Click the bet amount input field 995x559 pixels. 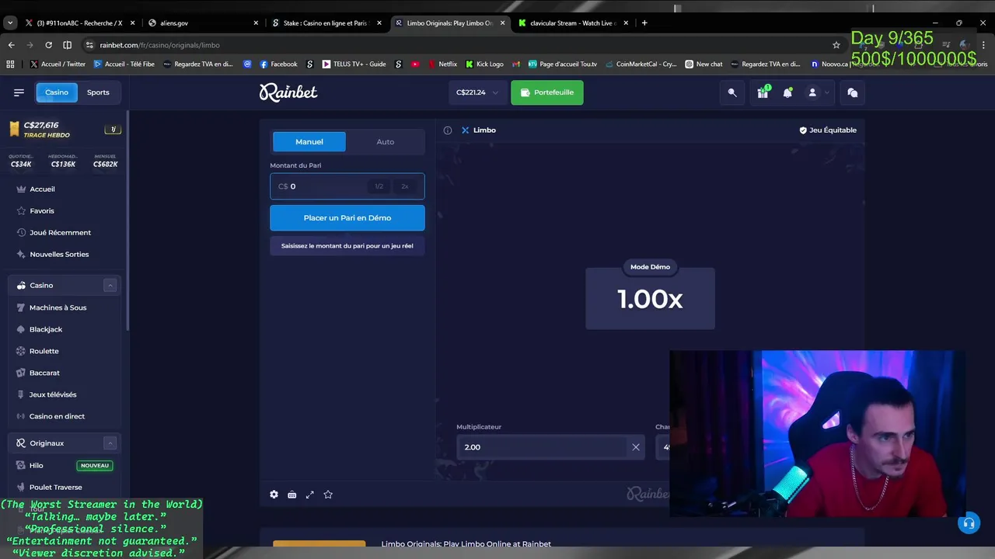pos(347,186)
